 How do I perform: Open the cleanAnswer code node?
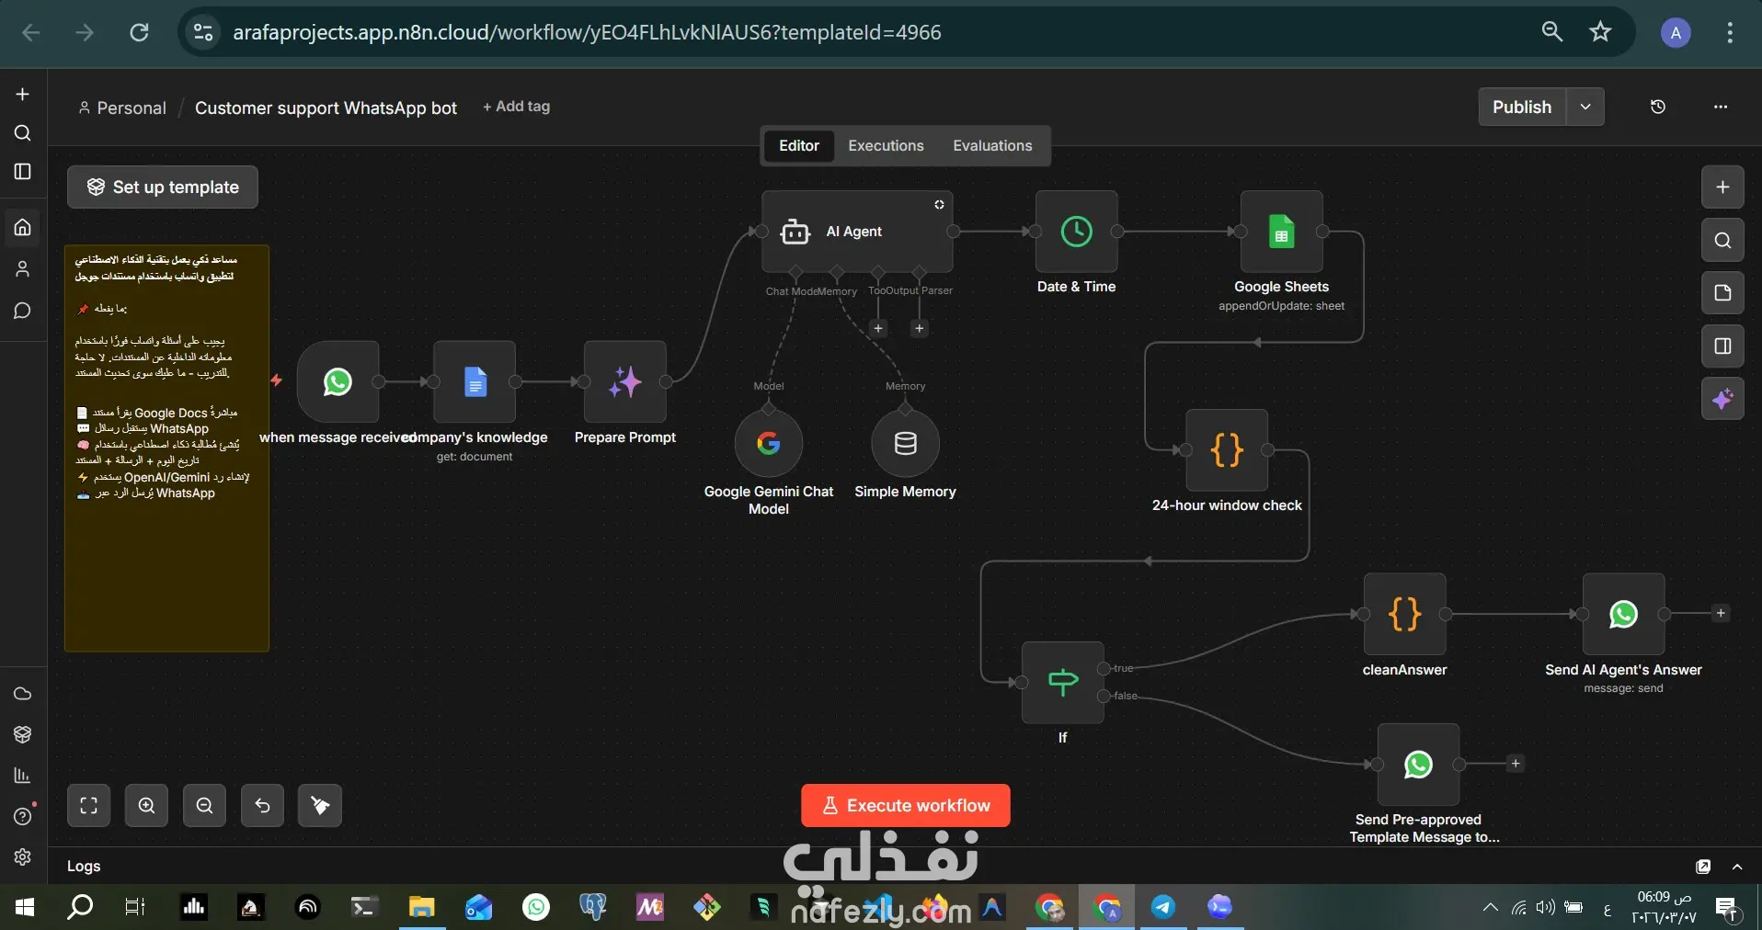click(x=1405, y=614)
